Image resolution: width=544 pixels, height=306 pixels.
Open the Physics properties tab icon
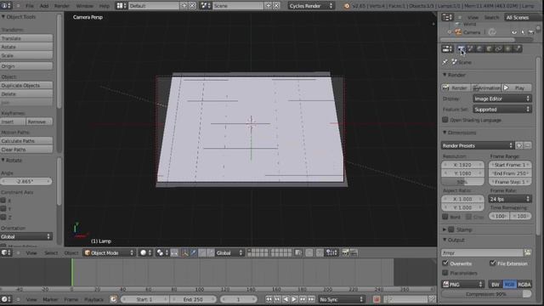coord(518,49)
